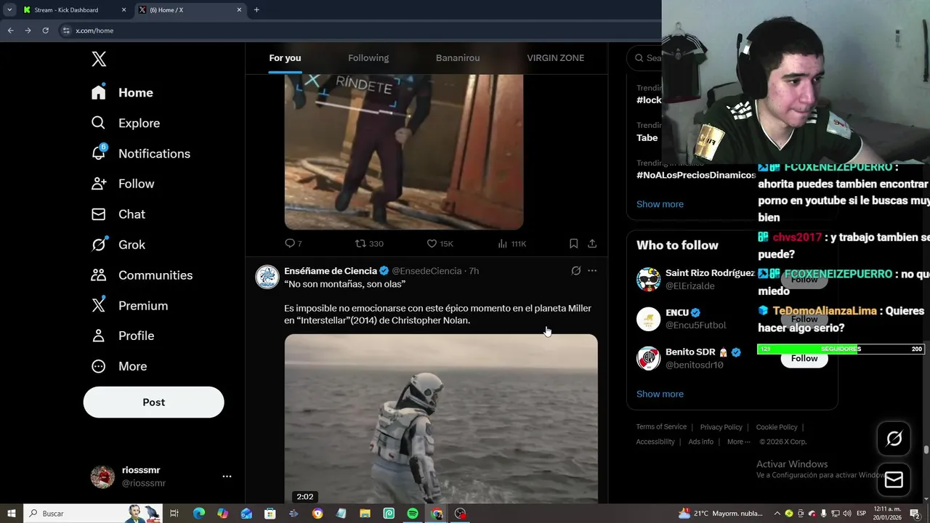Reload the page
Image resolution: width=930 pixels, height=523 pixels.
(x=45, y=31)
